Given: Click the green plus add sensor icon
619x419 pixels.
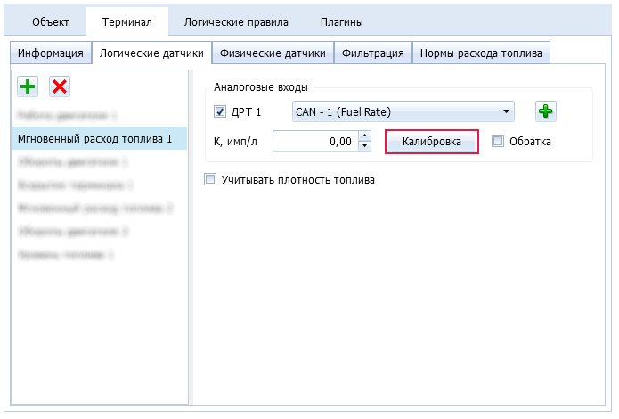Looking at the screenshot, I should click(29, 86).
